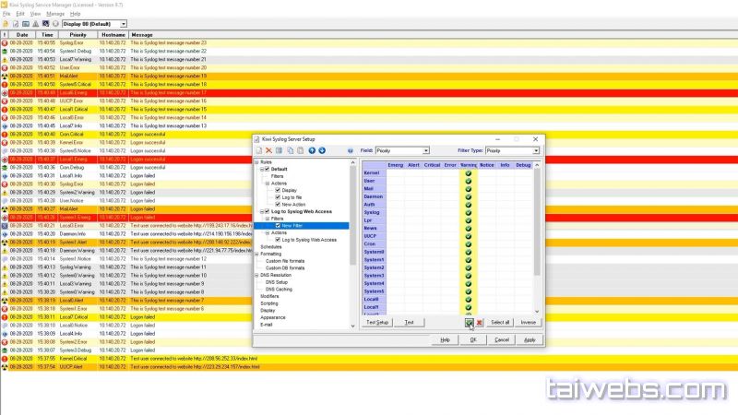Click the red X clear-all icon
The image size is (738, 415).
[479, 322]
